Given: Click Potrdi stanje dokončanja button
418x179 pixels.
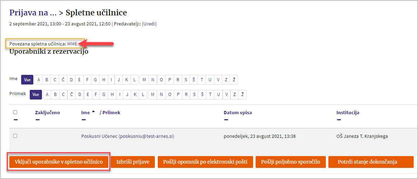Looking at the screenshot, I should tap(371, 162).
